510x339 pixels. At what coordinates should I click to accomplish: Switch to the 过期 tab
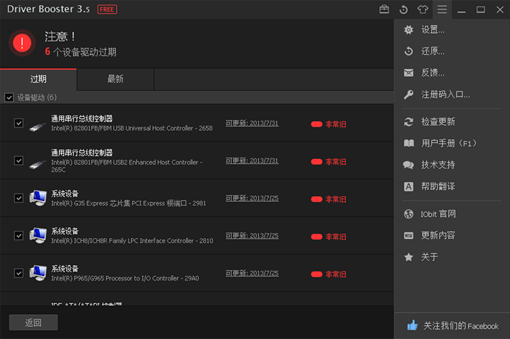pos(38,79)
